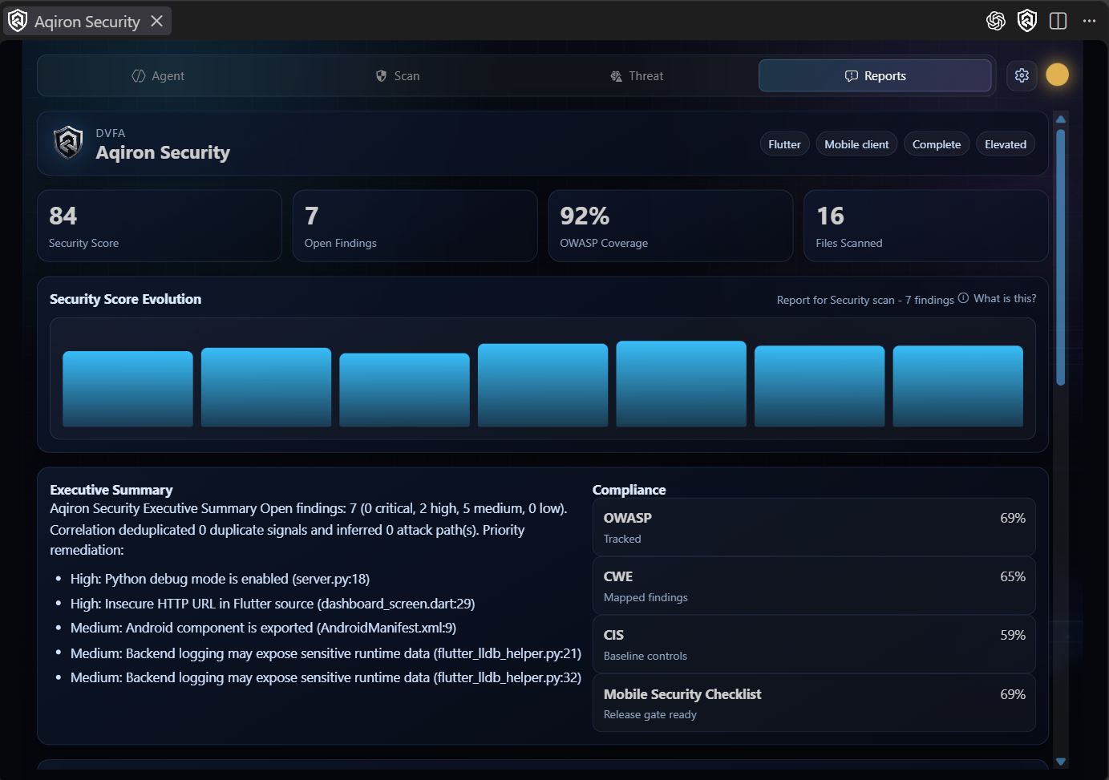Open the Agent tab
Image resolution: width=1109 pixels, height=780 pixels.
(x=158, y=76)
